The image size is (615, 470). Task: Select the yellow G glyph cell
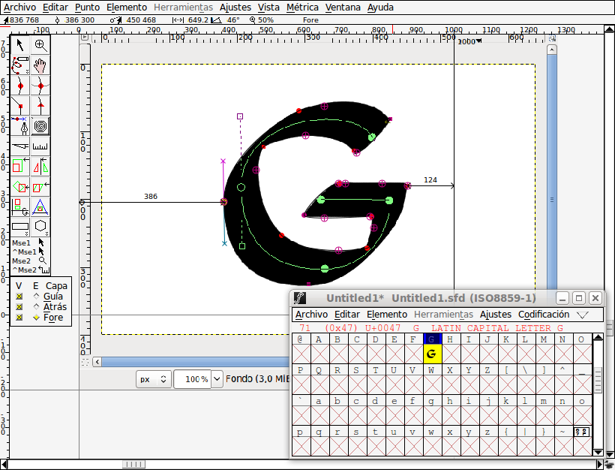pos(431,354)
